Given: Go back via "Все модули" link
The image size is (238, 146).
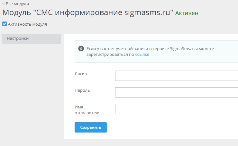Looking at the screenshot, I should point(17,4).
